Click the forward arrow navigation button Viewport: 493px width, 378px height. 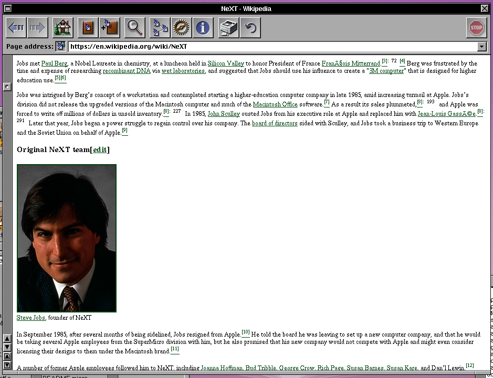37,28
